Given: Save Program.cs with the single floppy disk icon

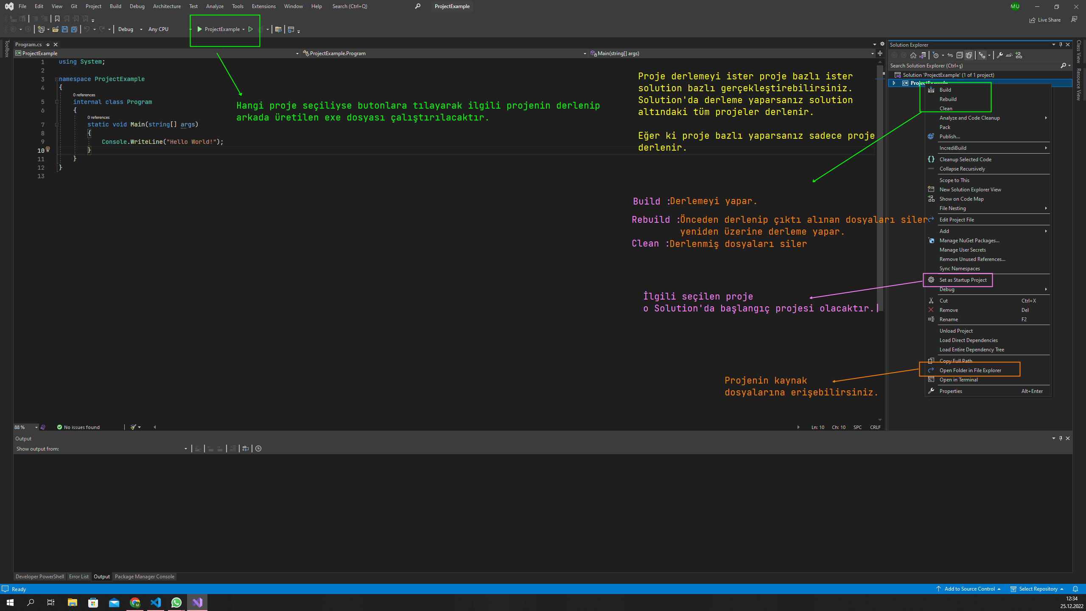Looking at the screenshot, I should pos(65,29).
